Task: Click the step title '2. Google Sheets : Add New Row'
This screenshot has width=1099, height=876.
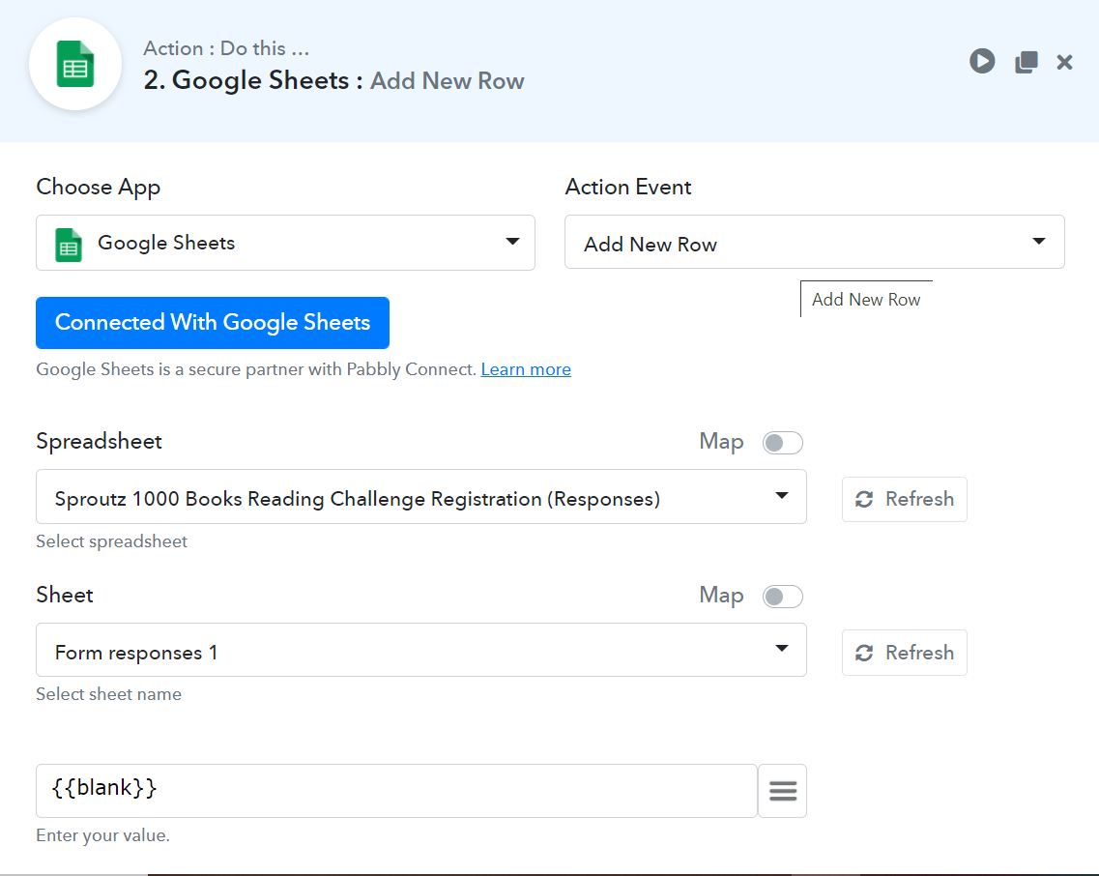Action: [333, 80]
